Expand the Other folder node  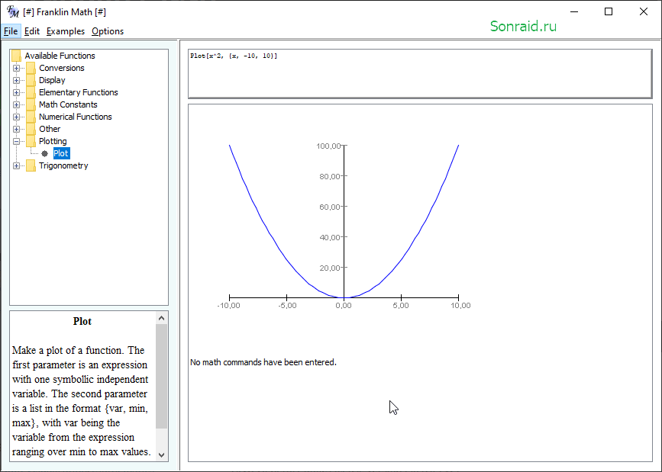(x=16, y=129)
